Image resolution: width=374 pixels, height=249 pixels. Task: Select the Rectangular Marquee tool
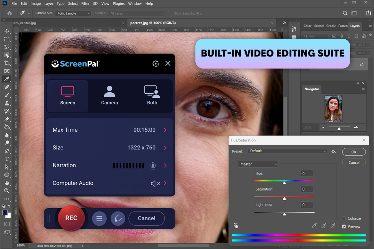click(7, 39)
